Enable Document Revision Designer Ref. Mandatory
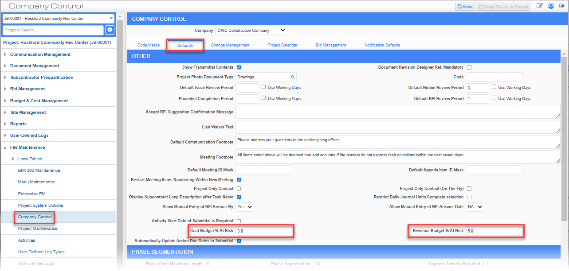 469,67
